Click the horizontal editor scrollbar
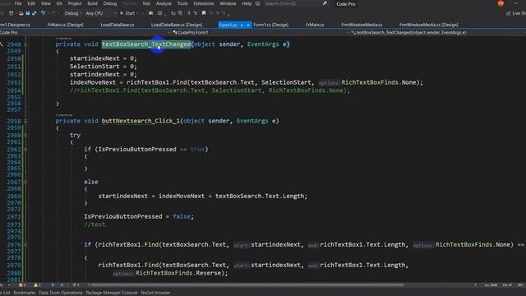Image resolution: width=526 pixels, height=296 pixels. pos(247,285)
